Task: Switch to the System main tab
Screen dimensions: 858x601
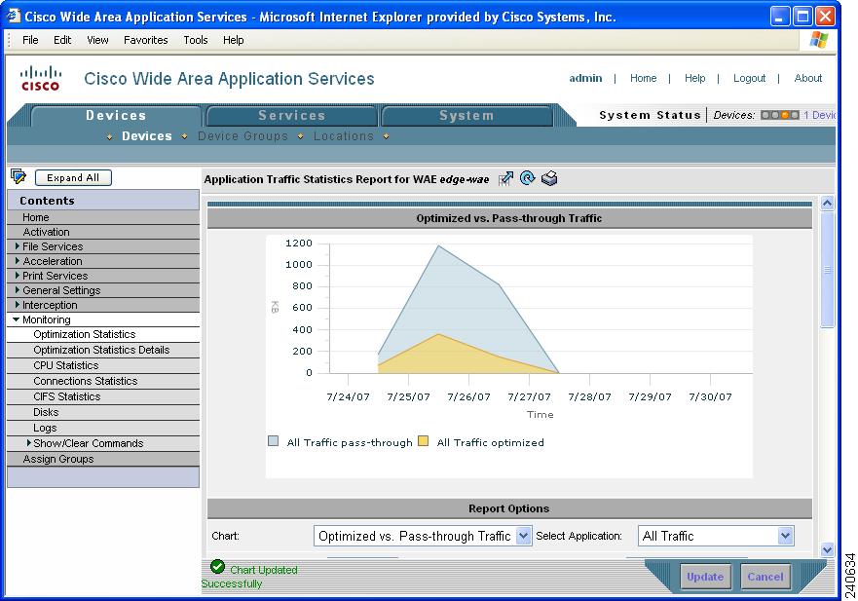Action: [x=466, y=116]
